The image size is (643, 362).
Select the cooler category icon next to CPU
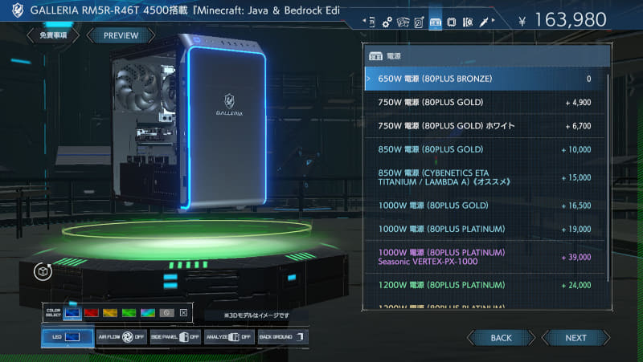point(468,22)
